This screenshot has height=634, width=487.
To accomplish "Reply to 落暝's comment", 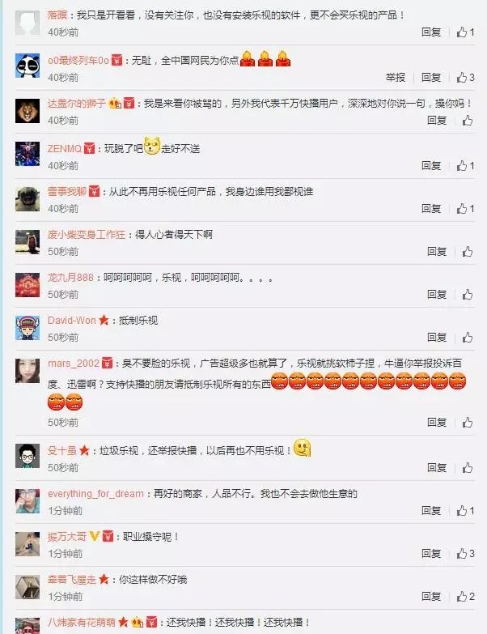I will pyautogui.click(x=431, y=32).
